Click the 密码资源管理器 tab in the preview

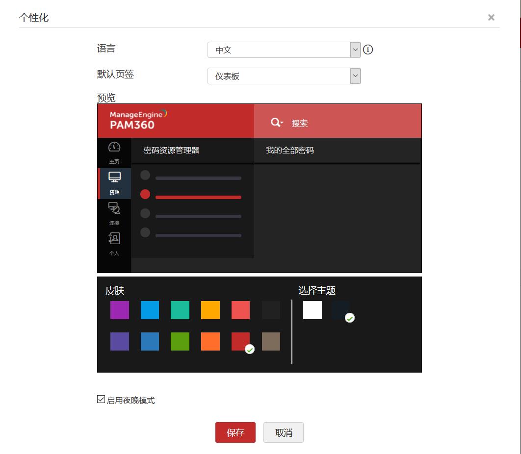[171, 151]
